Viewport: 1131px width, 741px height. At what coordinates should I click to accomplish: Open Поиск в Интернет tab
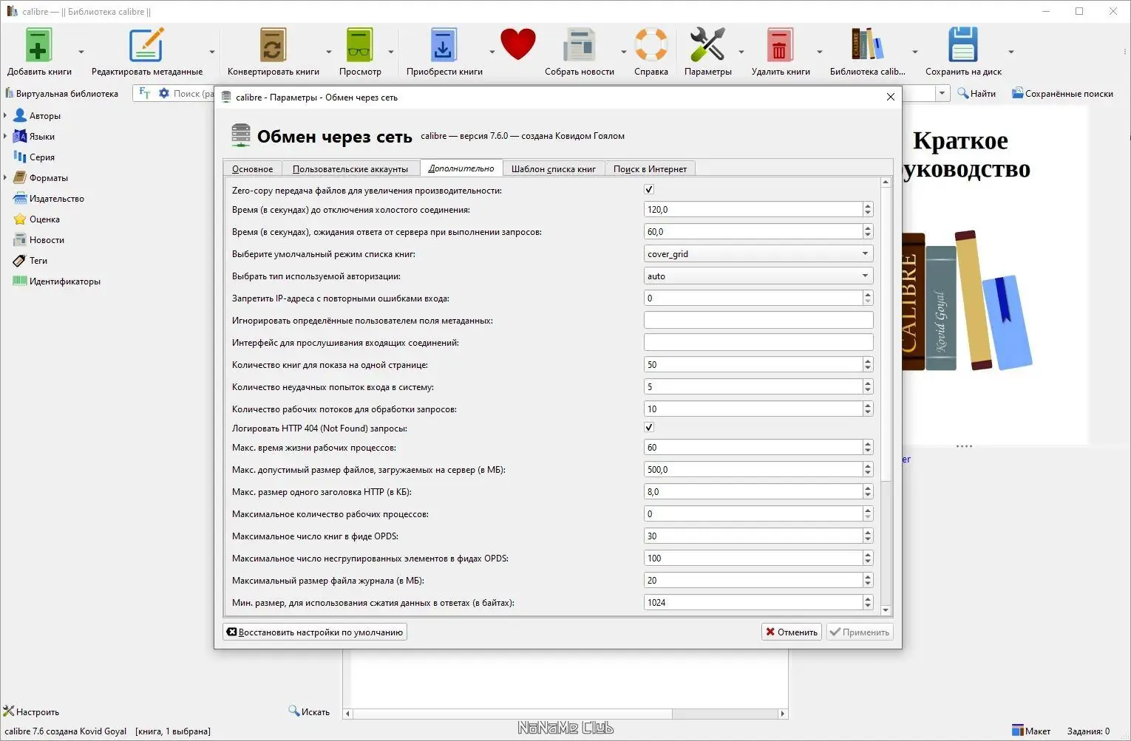[650, 169]
